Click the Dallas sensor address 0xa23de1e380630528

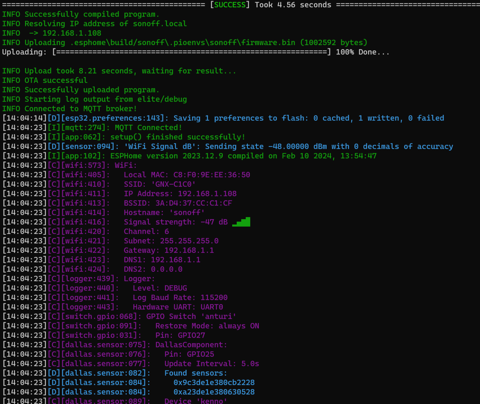pyautogui.click(x=214, y=392)
